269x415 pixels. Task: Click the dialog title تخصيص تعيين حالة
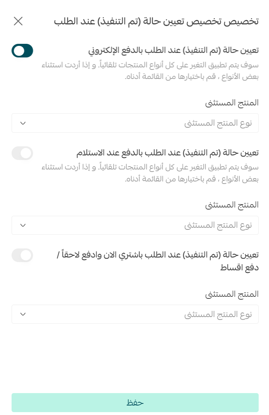[x=156, y=21]
